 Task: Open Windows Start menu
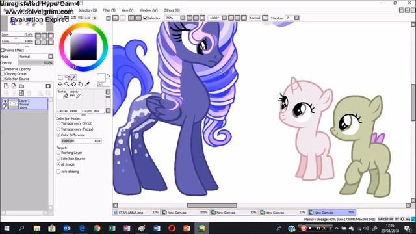[x=6, y=228]
